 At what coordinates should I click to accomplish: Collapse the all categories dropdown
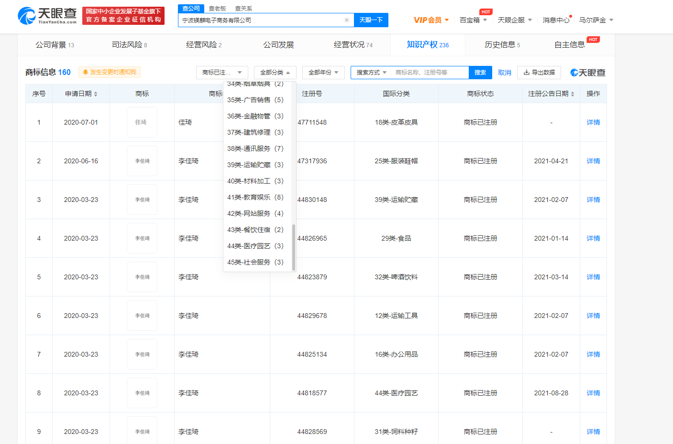tap(275, 73)
